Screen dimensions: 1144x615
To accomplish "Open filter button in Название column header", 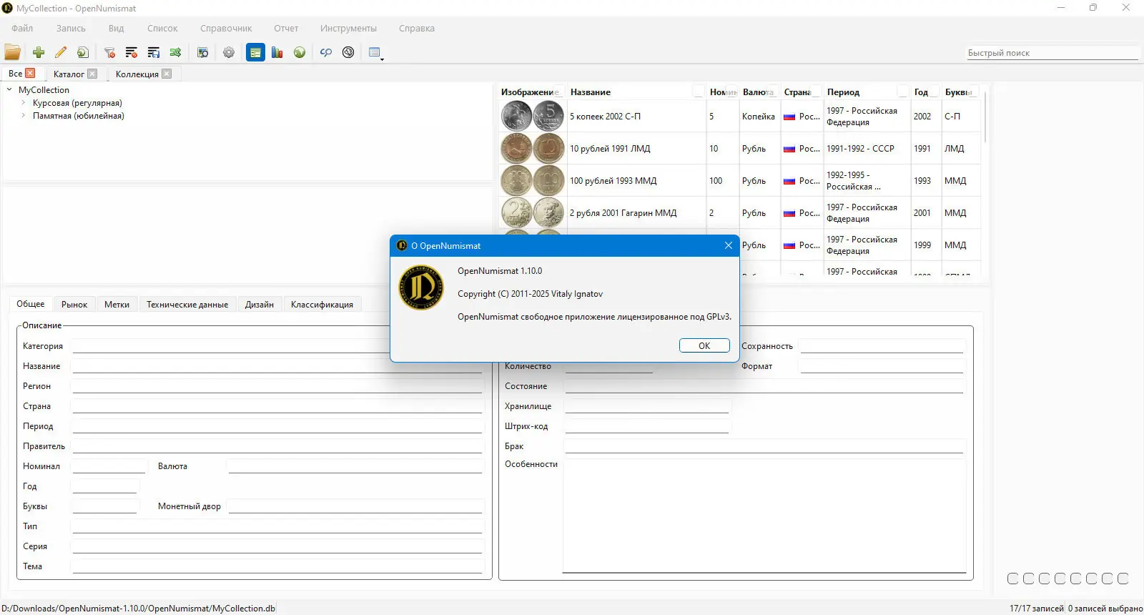I will [x=698, y=92].
